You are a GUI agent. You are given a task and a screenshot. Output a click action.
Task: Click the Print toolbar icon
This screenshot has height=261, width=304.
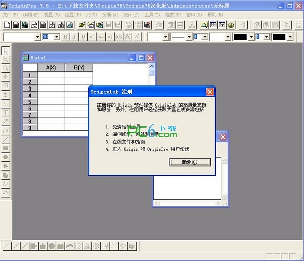(x=159, y=25)
